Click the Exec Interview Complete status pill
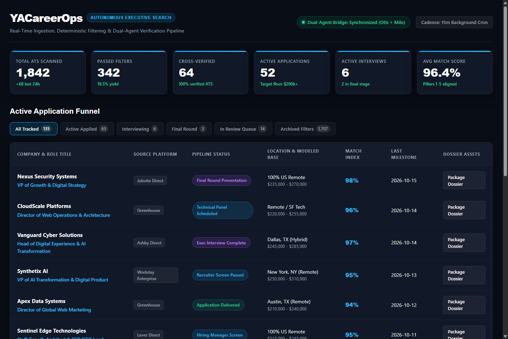This screenshot has height=339, width=508. coord(221,243)
